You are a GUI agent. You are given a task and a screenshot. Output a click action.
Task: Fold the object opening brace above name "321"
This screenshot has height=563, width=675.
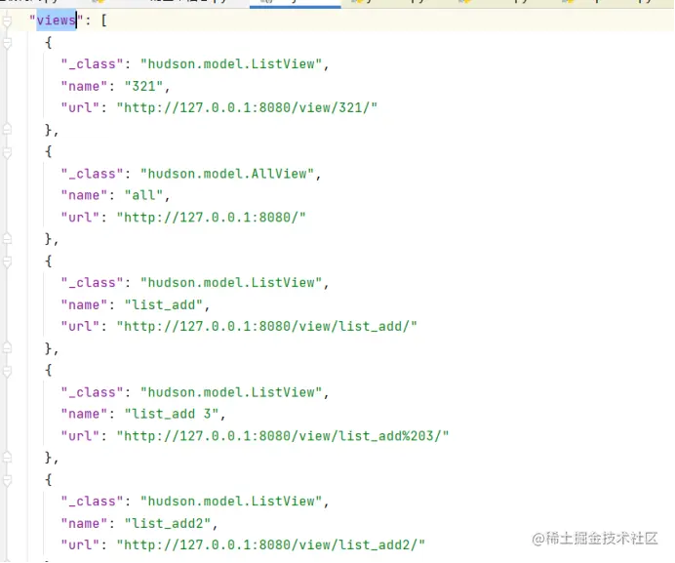pyautogui.click(x=7, y=43)
